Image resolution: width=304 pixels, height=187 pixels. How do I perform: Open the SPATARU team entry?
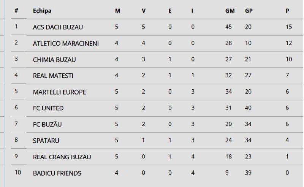[46, 141]
